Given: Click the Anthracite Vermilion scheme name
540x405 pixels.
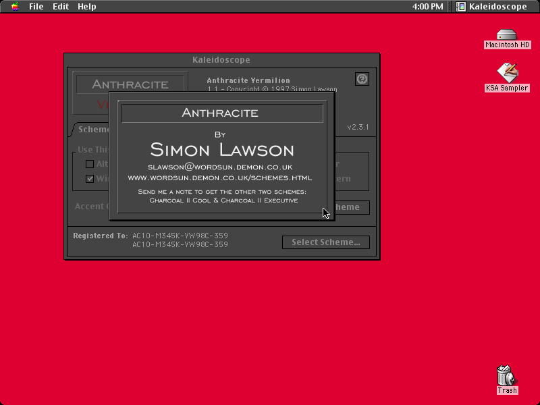Looking at the screenshot, I should pos(248,80).
